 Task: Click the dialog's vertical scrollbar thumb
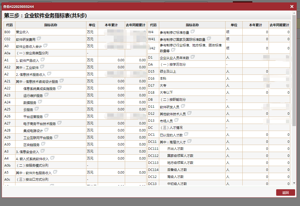tap(294, 70)
